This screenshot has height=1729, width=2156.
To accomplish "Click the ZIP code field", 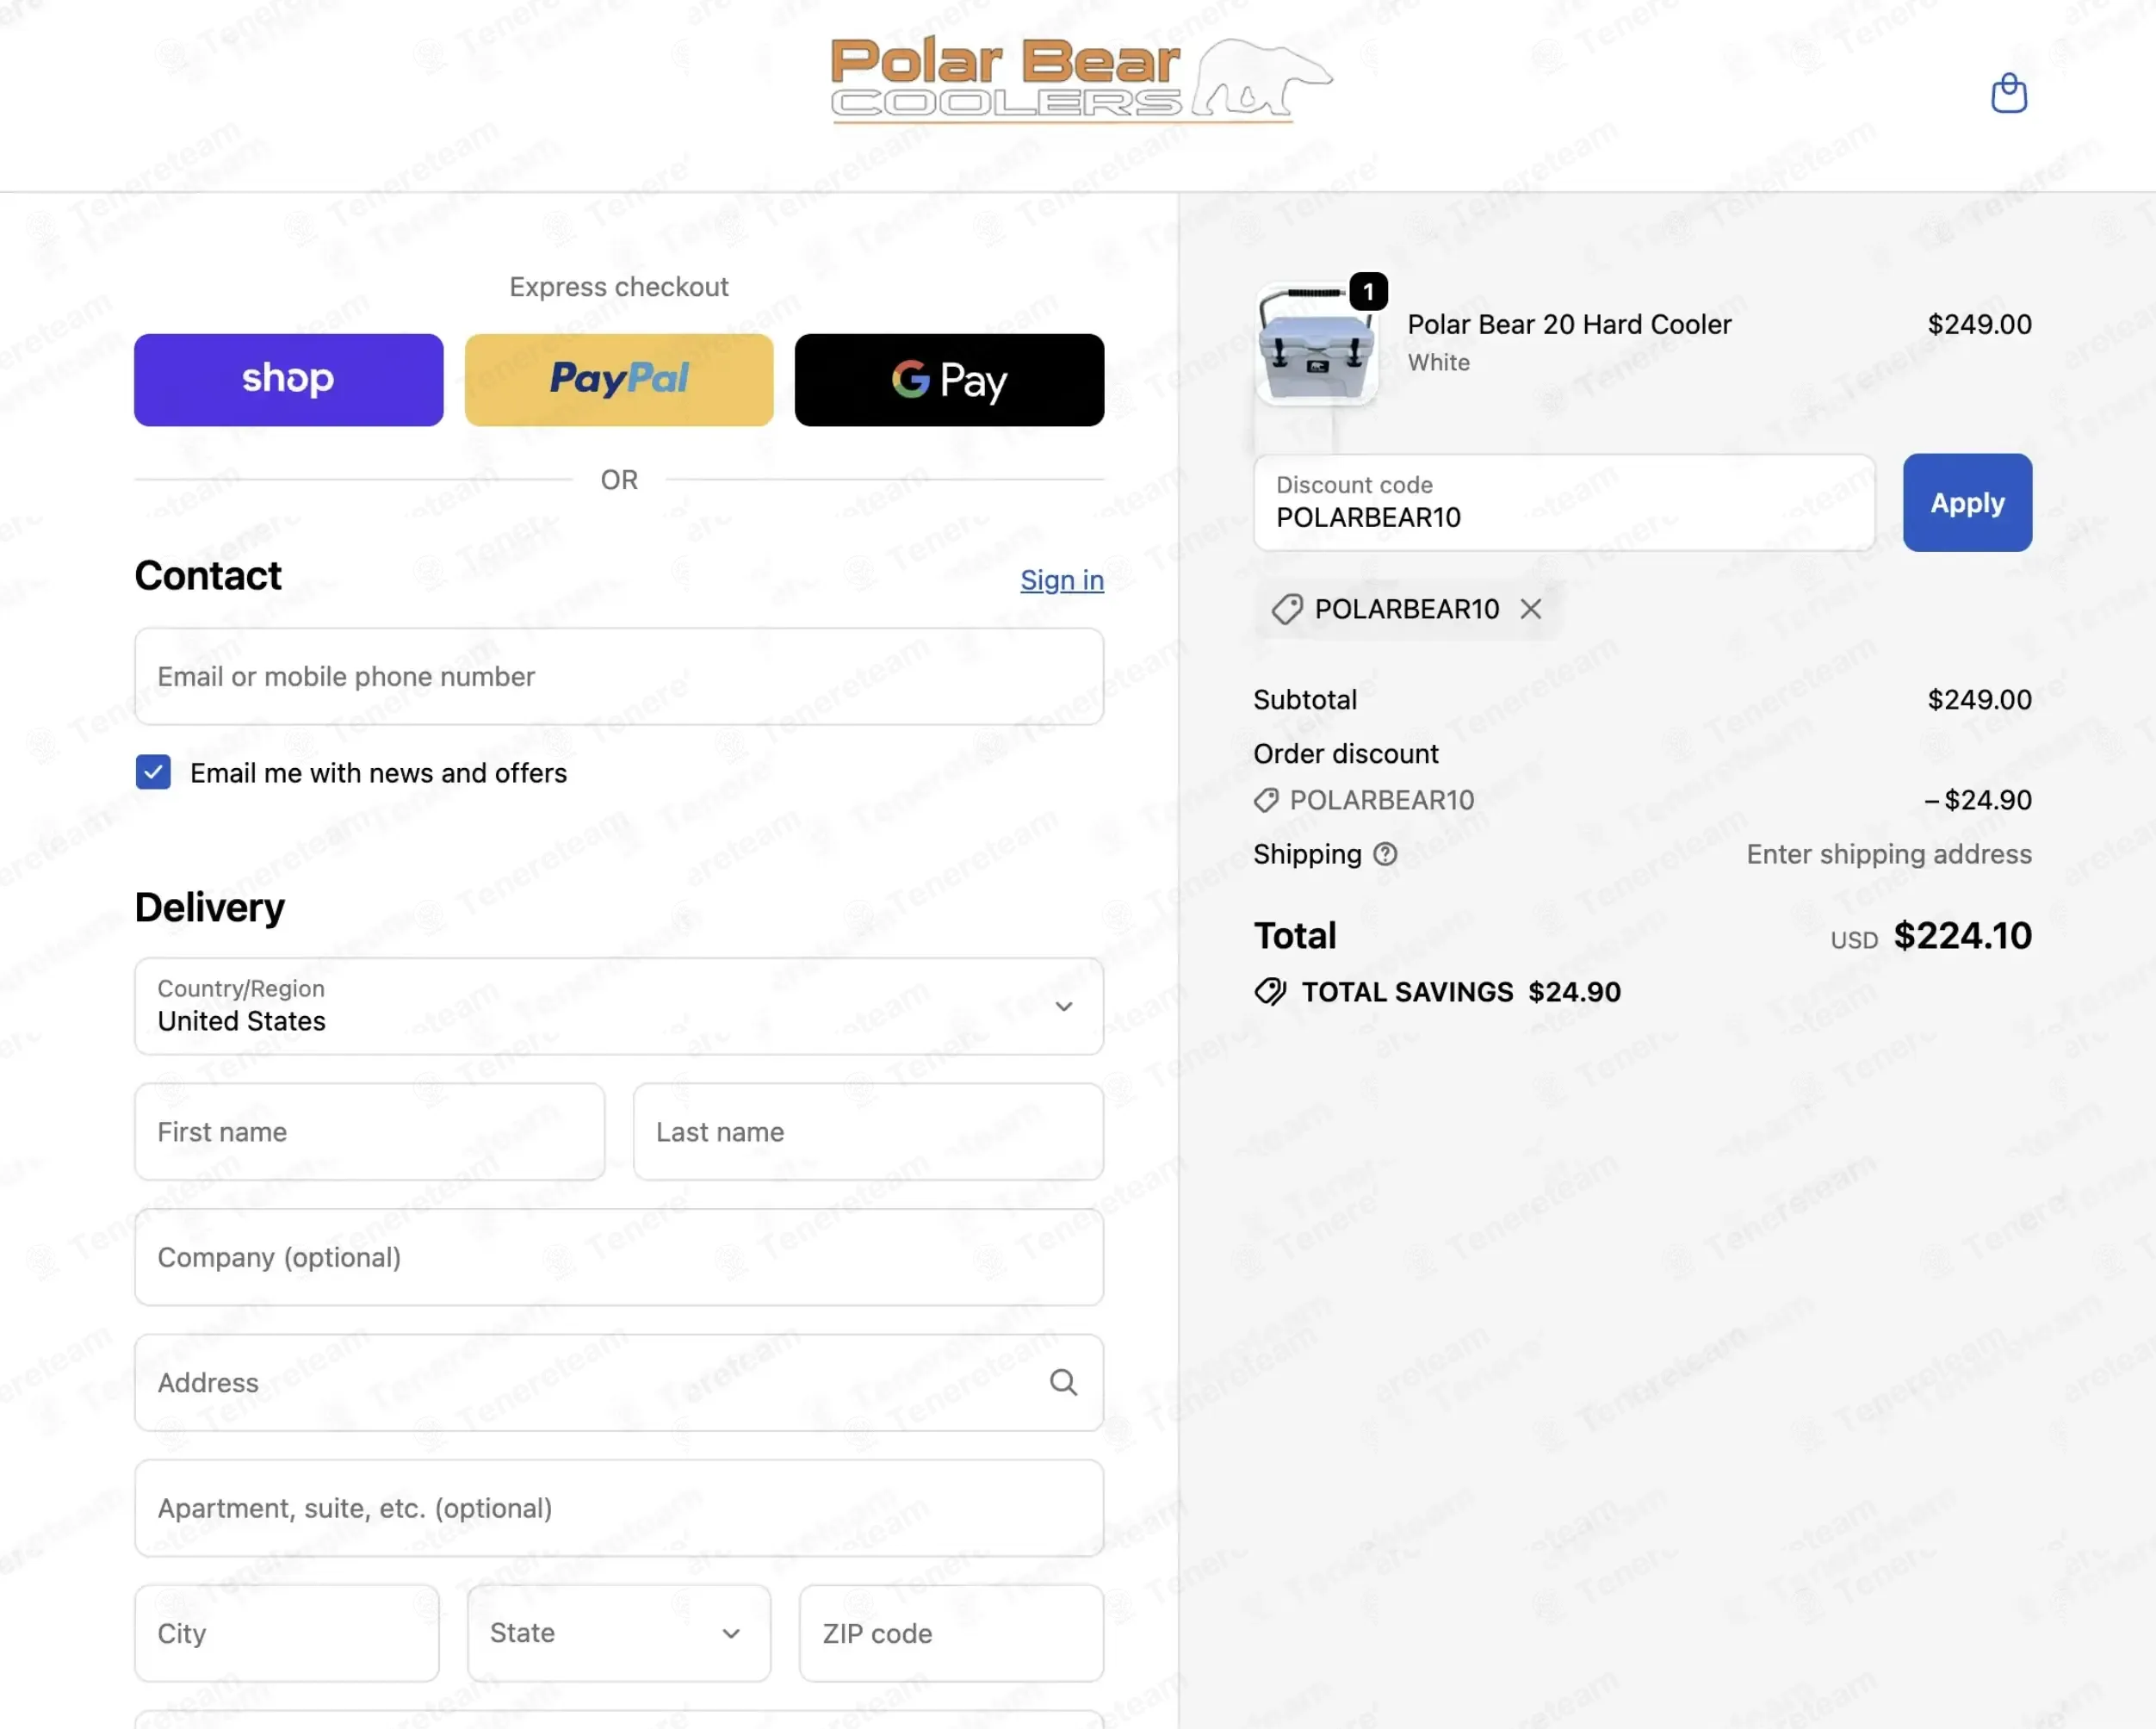I will (951, 1633).
